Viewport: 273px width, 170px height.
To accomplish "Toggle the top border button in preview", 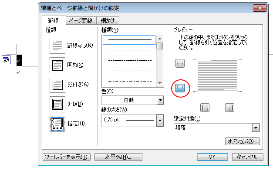I will tap(180, 63).
